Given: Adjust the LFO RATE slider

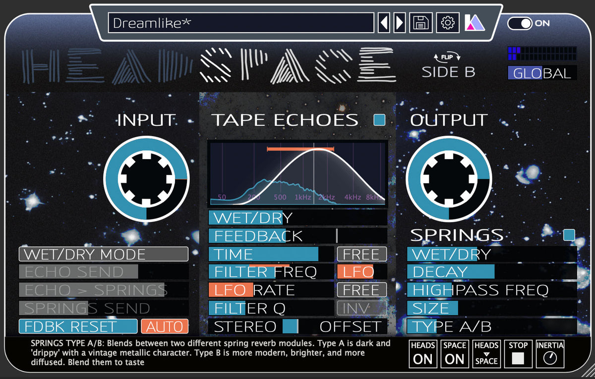Looking at the screenshot, I should pos(271,290).
